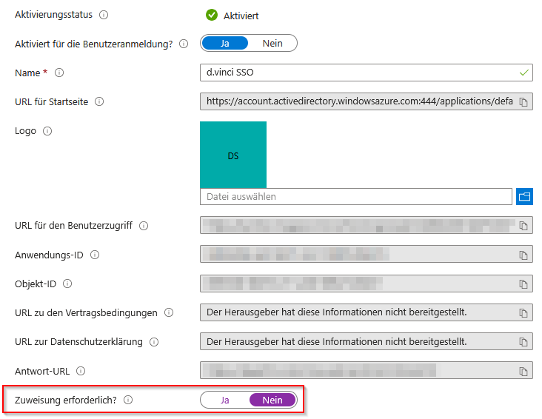Click info icon next to Anwendungs-ID
This screenshot has height=419, width=542.
[x=95, y=255]
